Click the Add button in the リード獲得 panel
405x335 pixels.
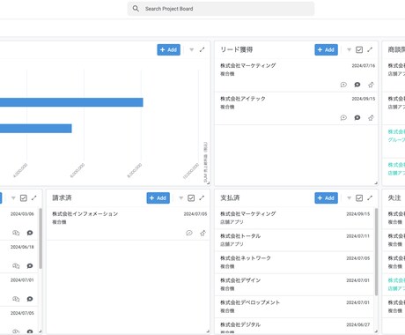point(326,50)
